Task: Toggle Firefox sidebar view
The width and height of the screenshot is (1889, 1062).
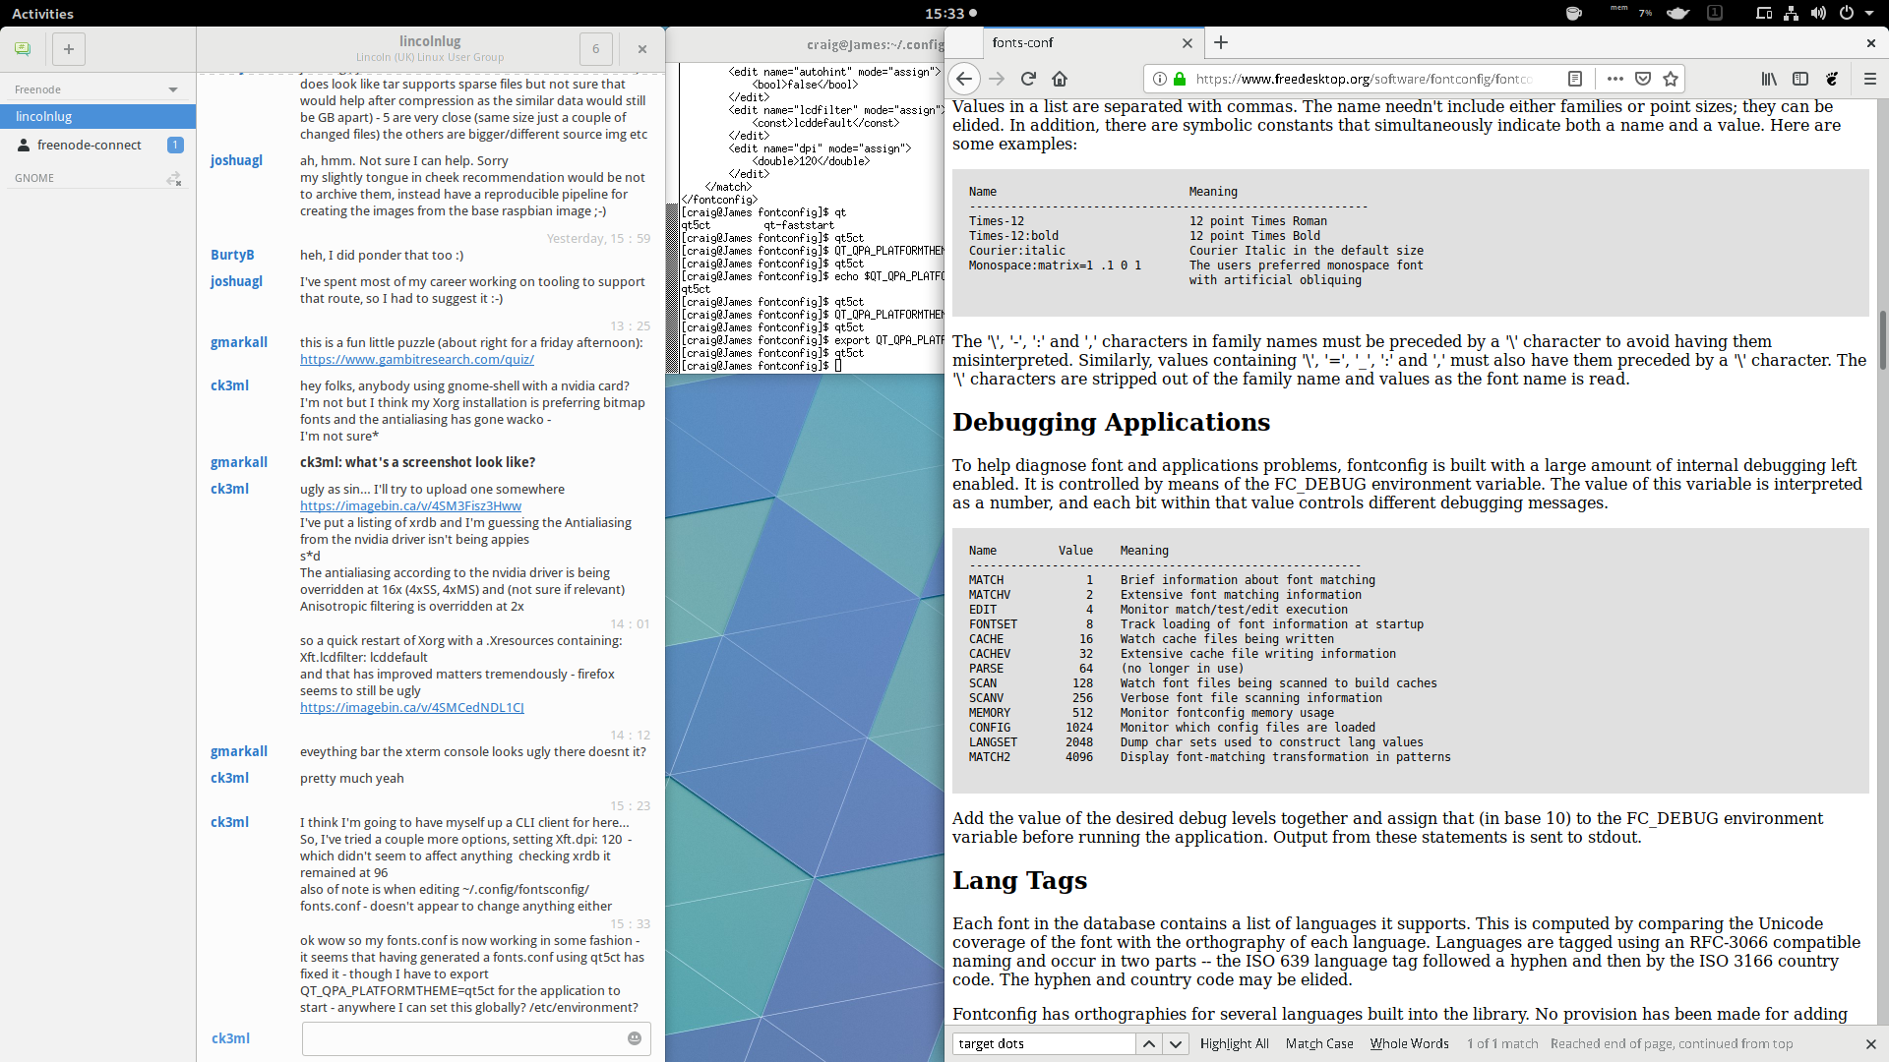Action: coord(1800,79)
